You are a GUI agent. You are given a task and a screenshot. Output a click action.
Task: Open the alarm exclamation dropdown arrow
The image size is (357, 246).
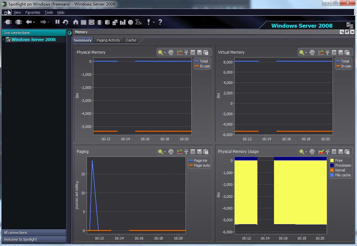pyautogui.click(x=154, y=22)
